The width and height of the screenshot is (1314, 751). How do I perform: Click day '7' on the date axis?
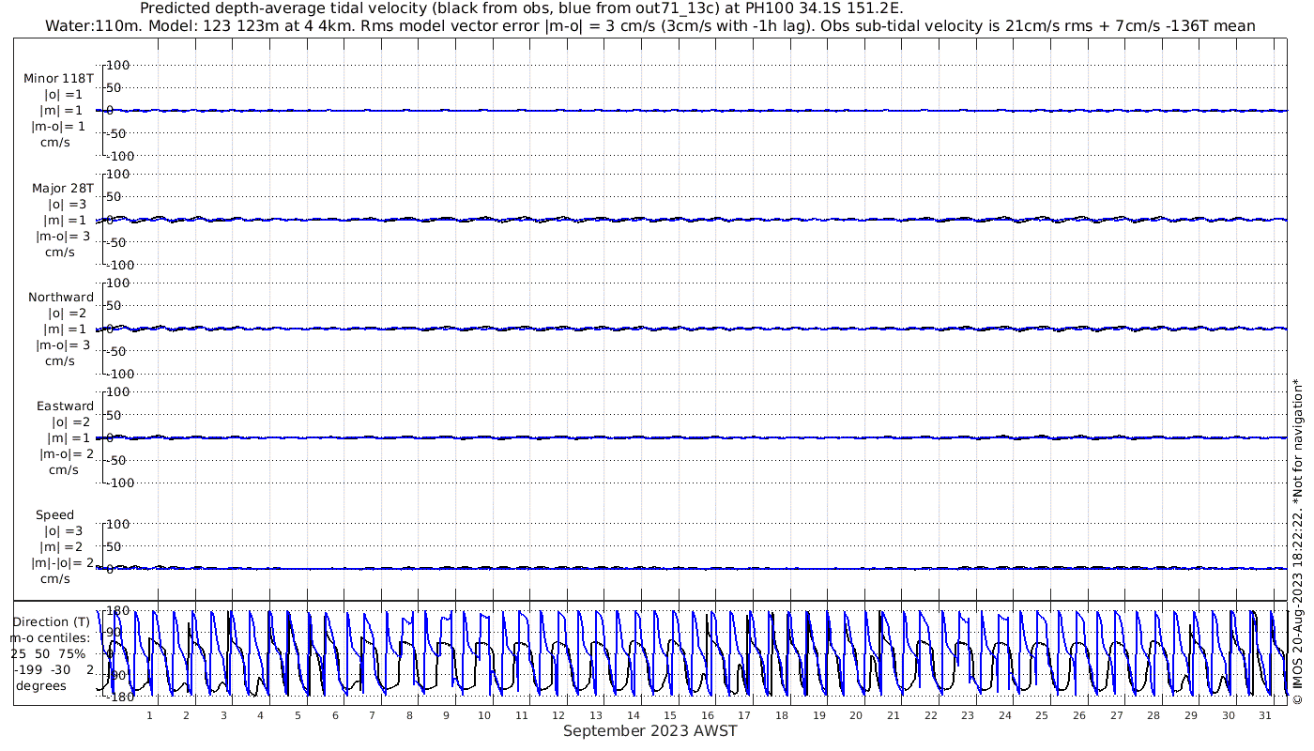pos(373,715)
